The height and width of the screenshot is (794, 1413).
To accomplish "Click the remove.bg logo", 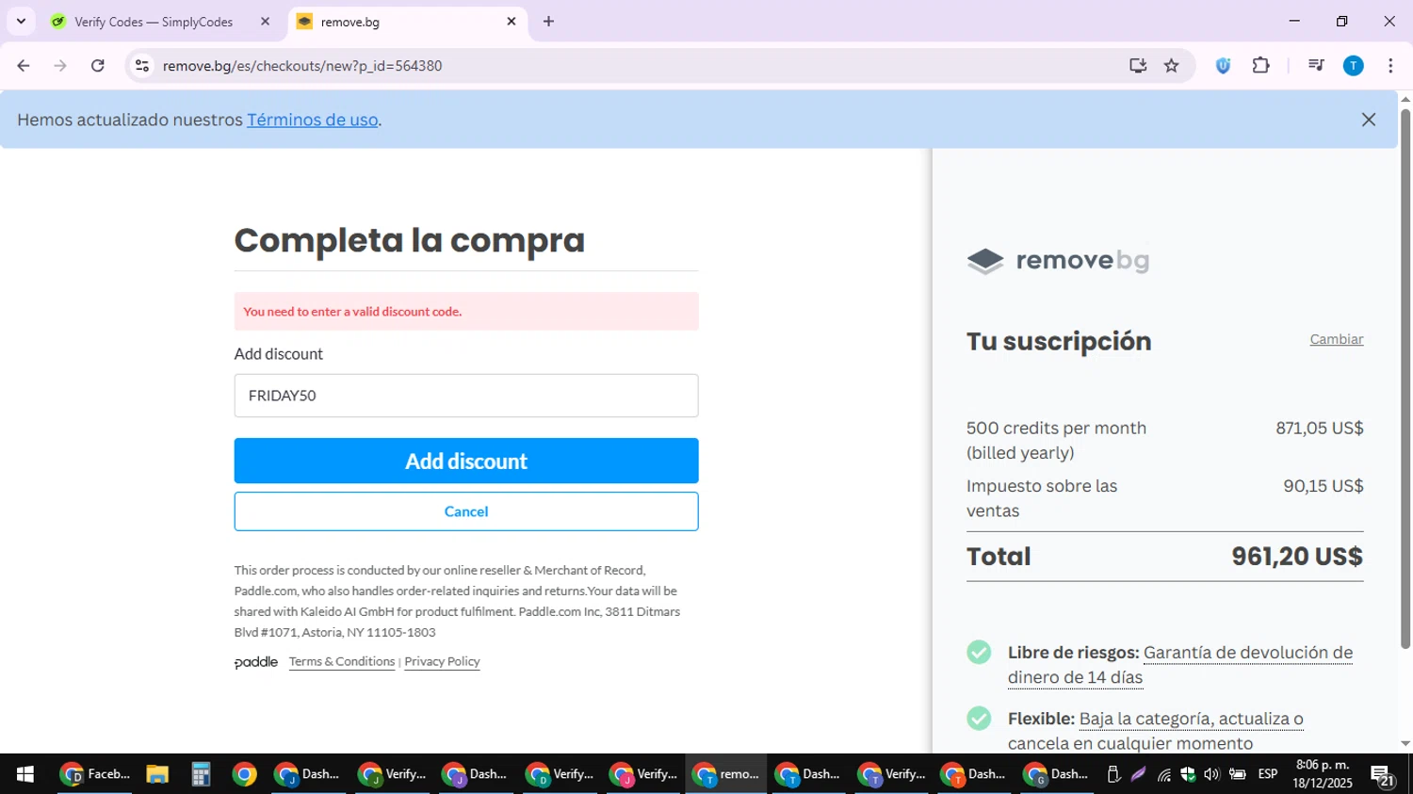I will click(x=1058, y=261).
